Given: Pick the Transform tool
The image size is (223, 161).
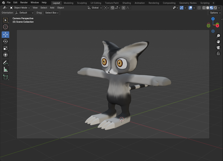Looking at the screenshot, I should point(5,55).
